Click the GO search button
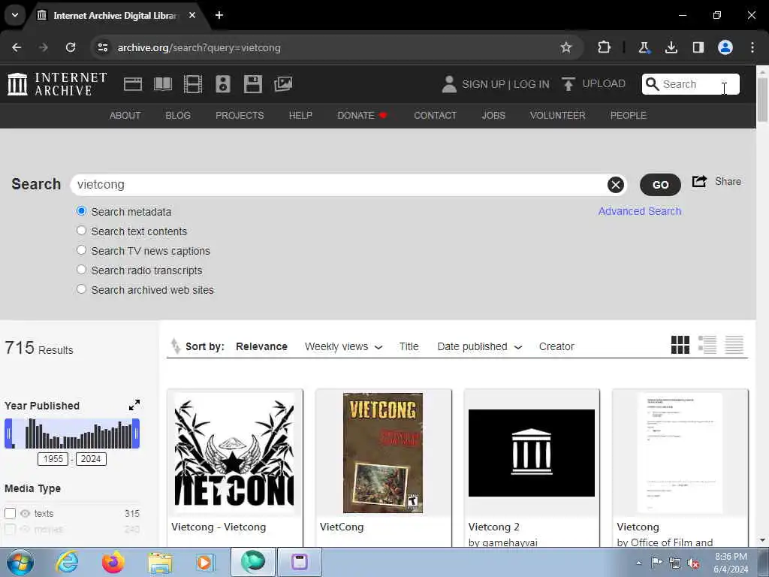Viewport: 769px width, 577px height. (660, 185)
